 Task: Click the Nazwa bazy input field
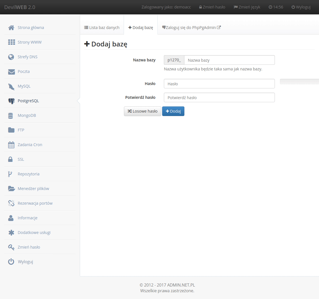point(229,60)
